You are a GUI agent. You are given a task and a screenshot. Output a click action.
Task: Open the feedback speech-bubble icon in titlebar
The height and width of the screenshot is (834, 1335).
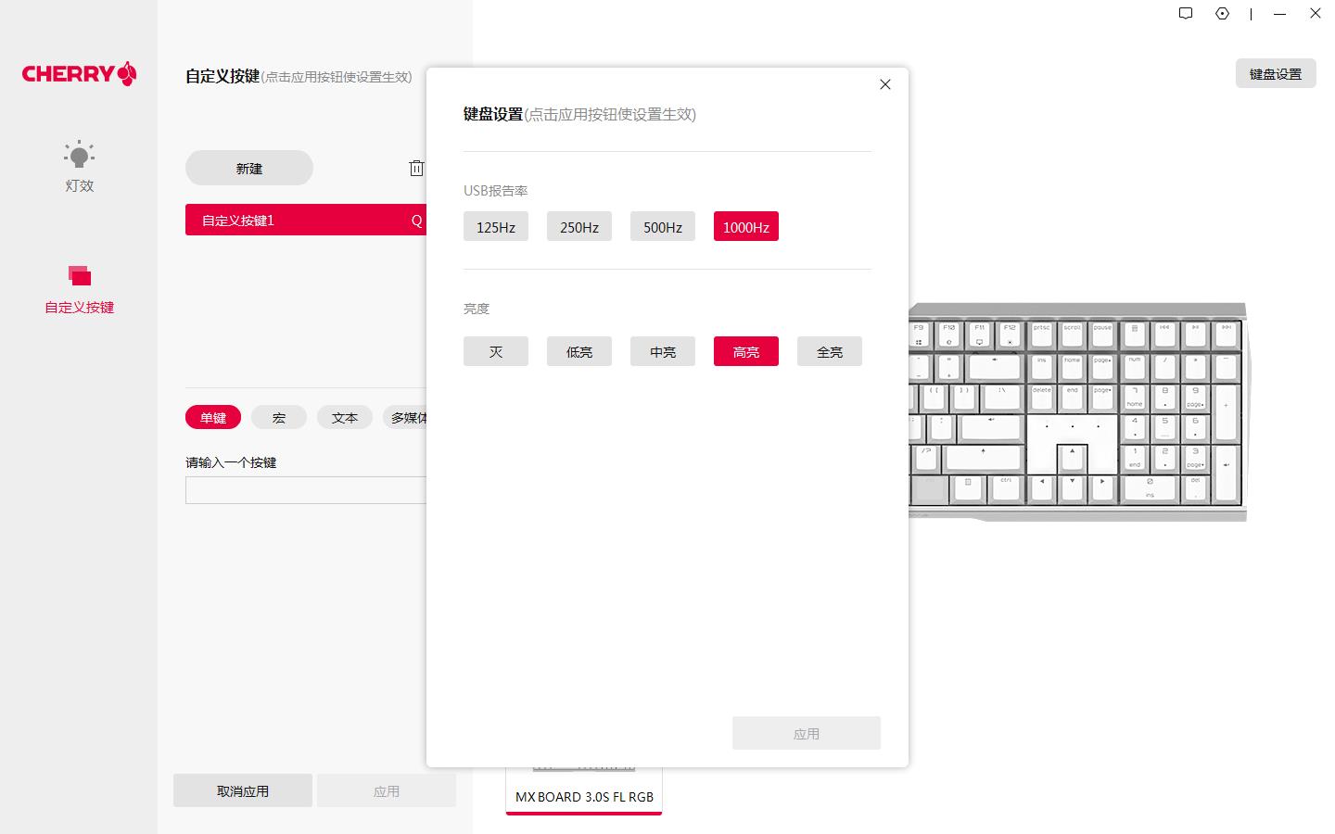[x=1185, y=13]
